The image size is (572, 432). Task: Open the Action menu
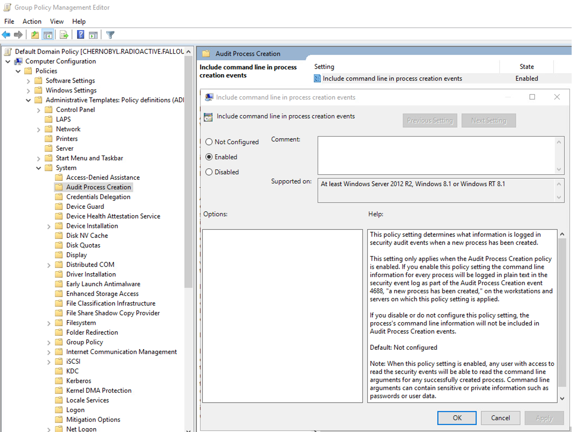click(x=32, y=21)
